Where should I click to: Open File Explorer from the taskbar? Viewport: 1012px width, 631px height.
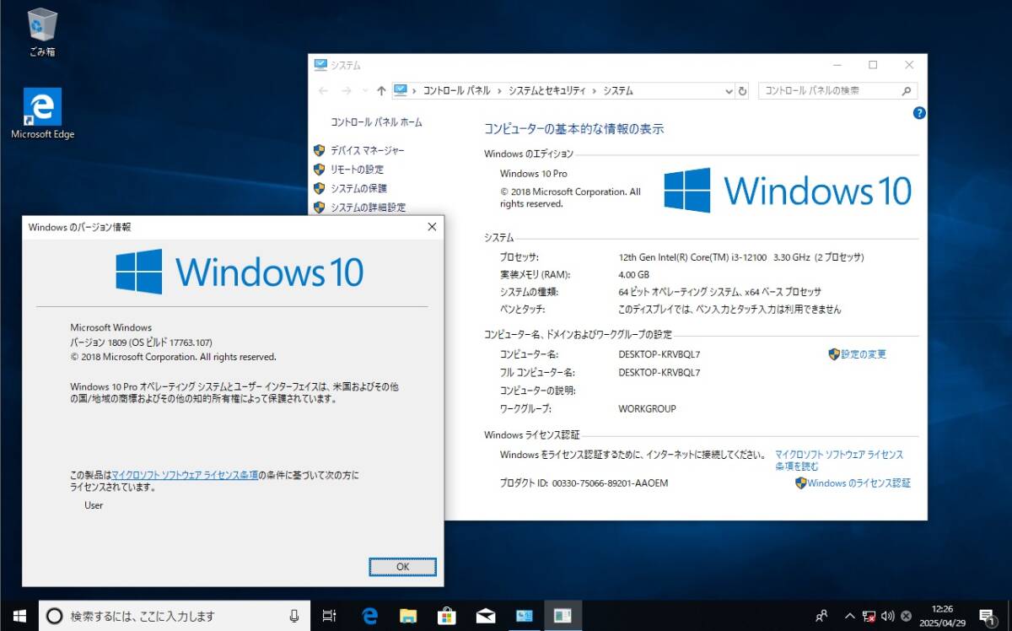point(408,616)
